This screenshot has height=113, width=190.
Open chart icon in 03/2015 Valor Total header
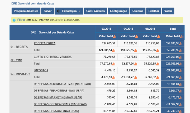pyautogui.click(x=115, y=36)
